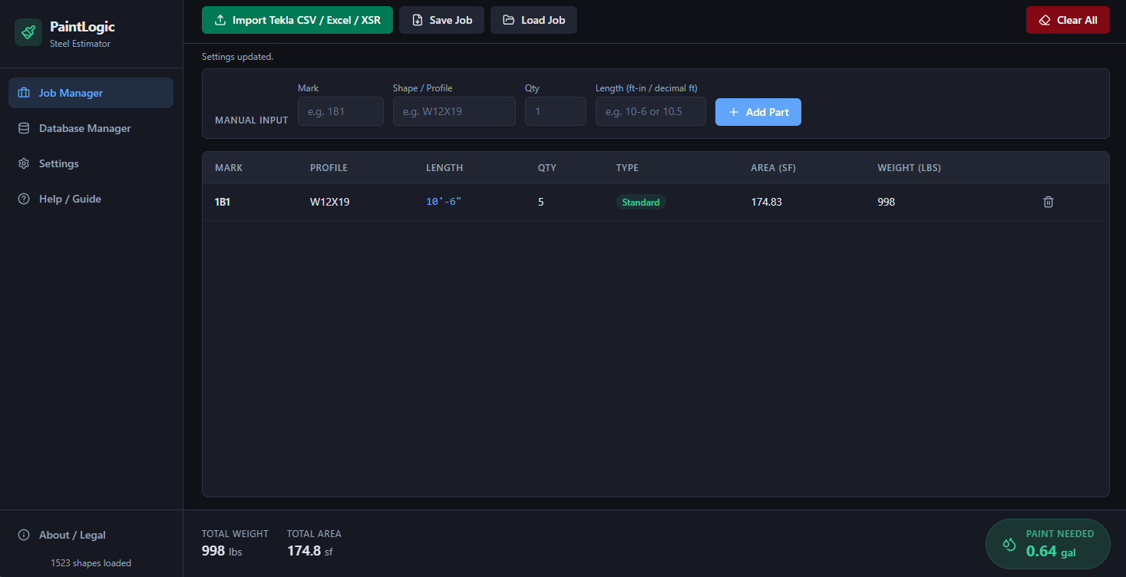Viewport: 1126px width, 577px height.
Task: Open the Help / Guide page
Action: [91, 199]
